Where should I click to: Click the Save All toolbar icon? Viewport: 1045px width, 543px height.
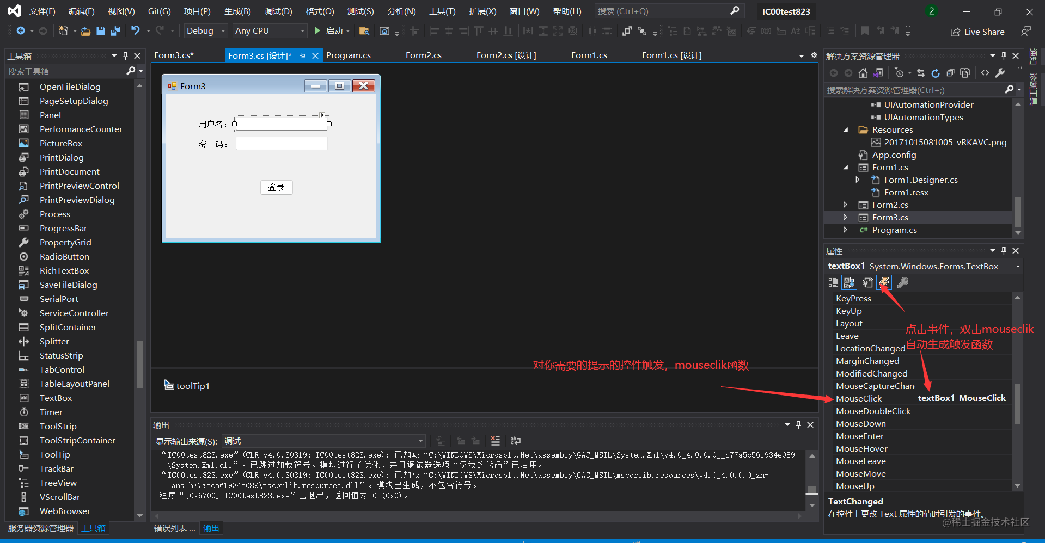(115, 30)
